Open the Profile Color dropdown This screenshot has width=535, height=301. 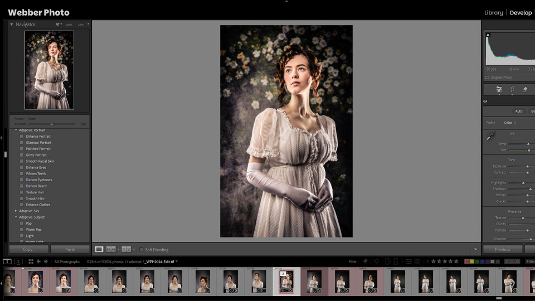pos(510,123)
